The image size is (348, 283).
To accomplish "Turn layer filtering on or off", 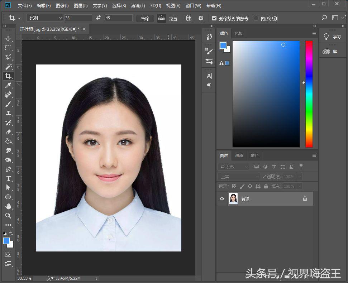I will coord(301,166).
